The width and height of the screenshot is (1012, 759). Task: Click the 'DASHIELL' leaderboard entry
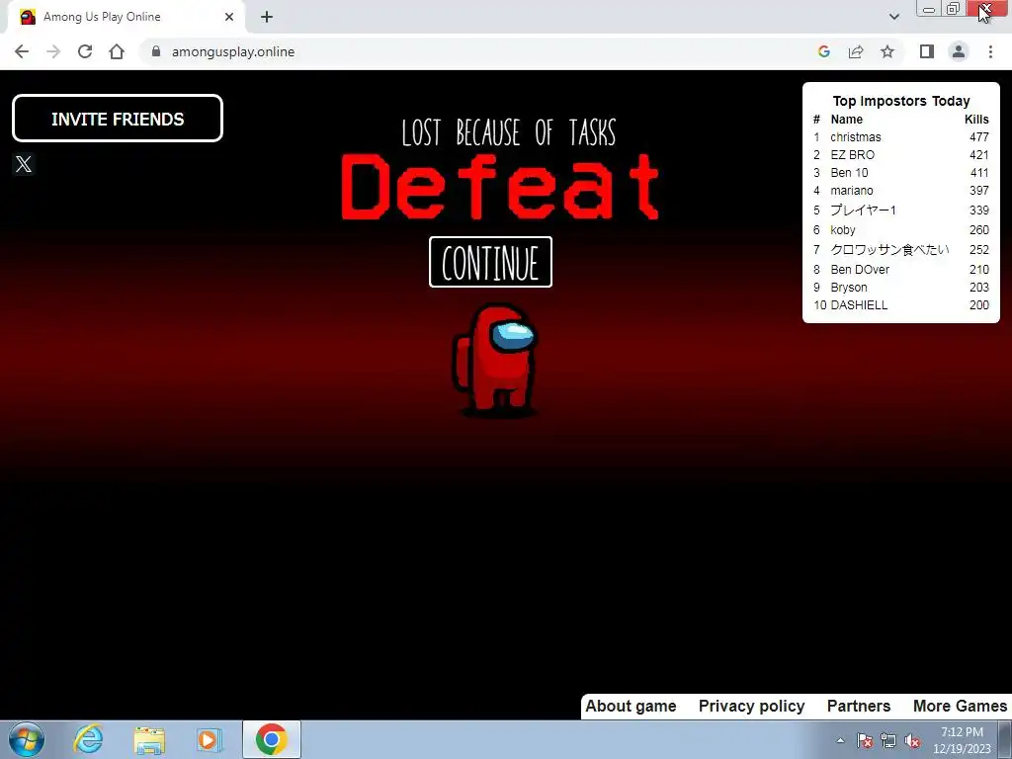pos(901,305)
